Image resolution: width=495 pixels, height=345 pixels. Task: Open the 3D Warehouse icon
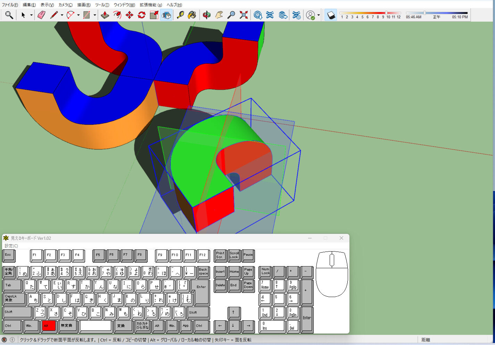coord(258,15)
